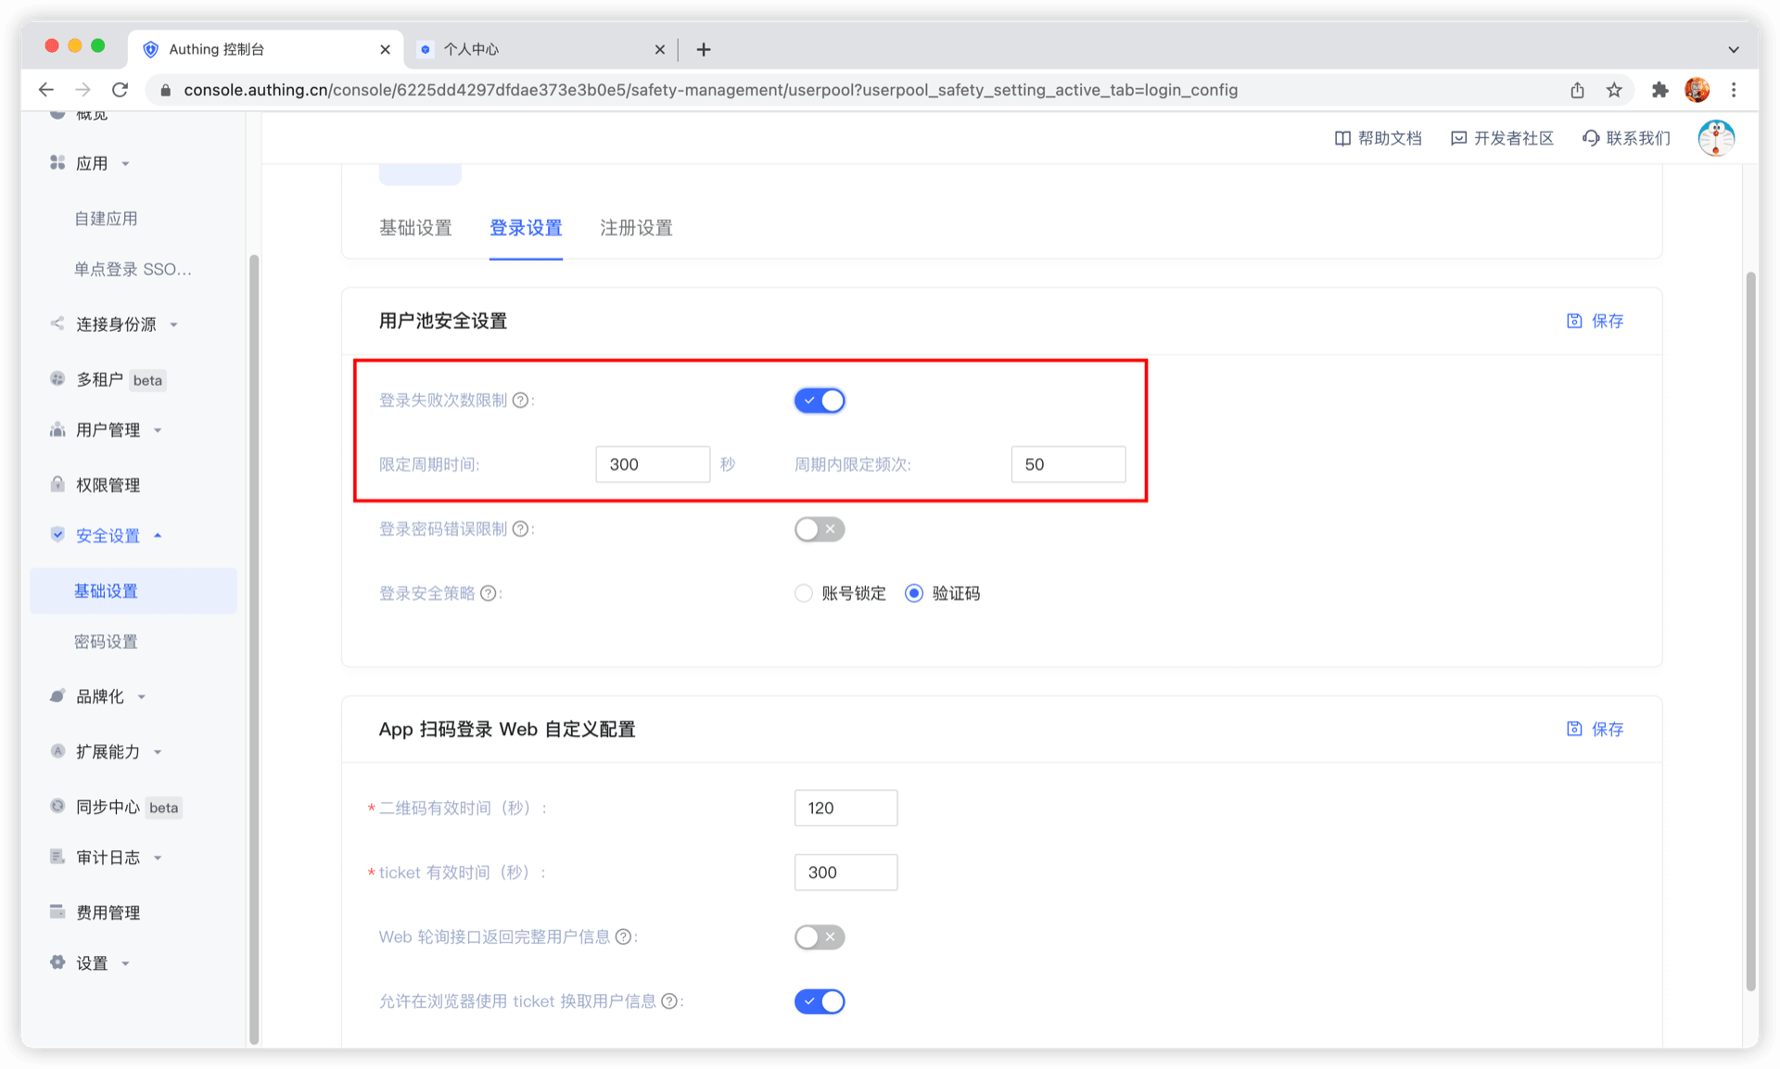
Task: Click the page's vertical scrollbar
Action: coord(1750,630)
